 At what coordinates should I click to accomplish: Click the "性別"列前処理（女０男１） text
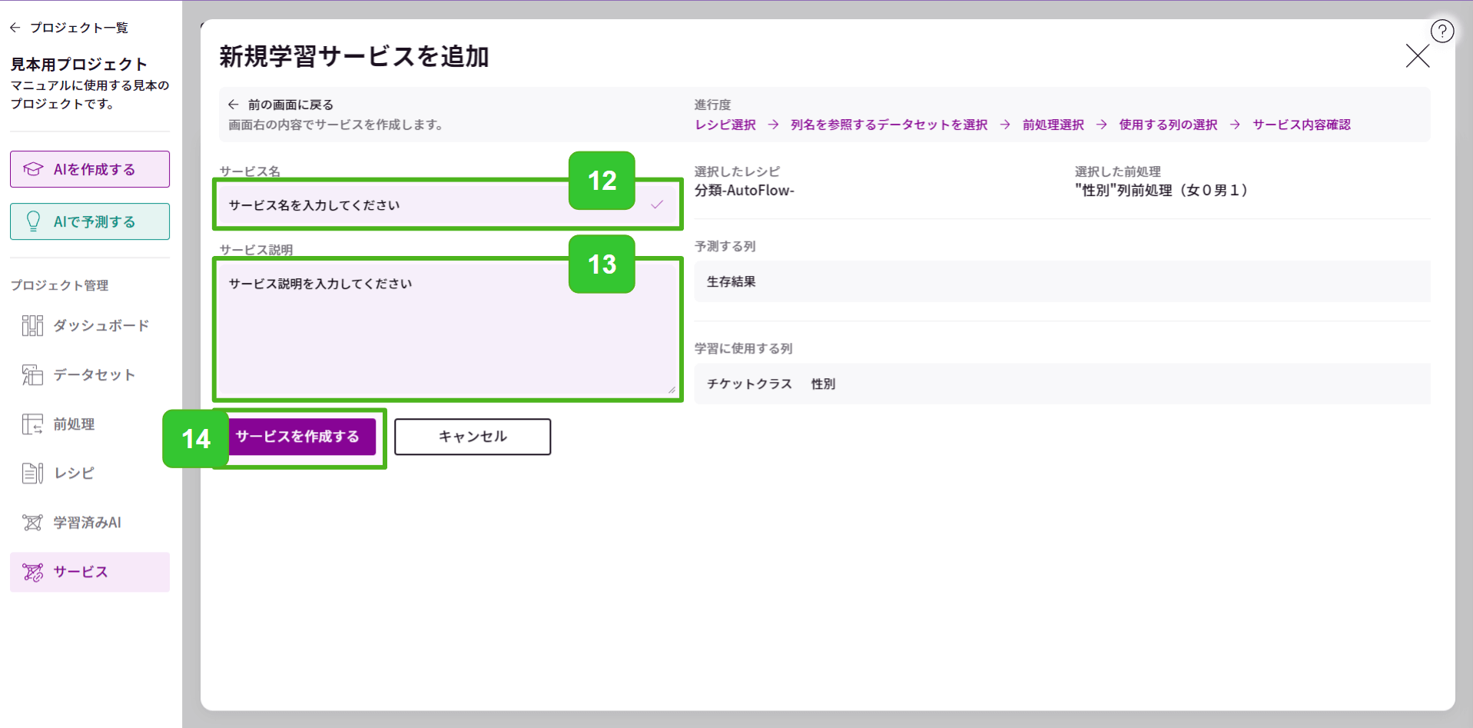point(1161,191)
